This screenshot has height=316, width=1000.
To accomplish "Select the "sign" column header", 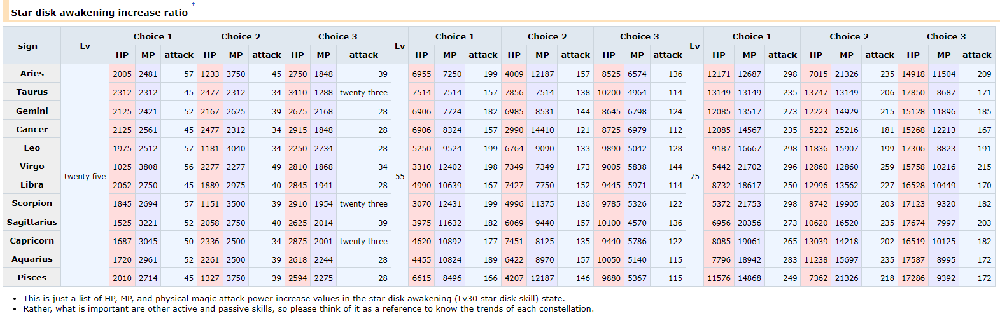I will tap(28, 46).
